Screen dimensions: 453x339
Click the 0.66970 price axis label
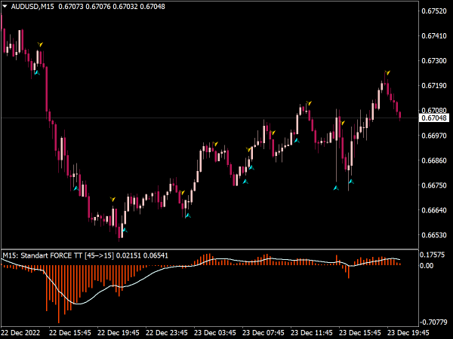433,135
